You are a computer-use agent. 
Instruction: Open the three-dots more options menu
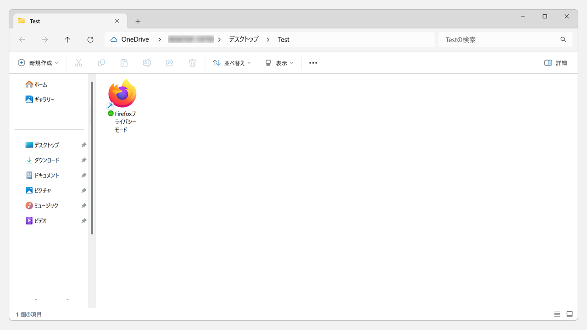[313, 63]
